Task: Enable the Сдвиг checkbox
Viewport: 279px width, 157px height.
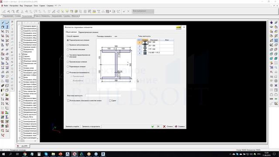Action: pos(110,101)
